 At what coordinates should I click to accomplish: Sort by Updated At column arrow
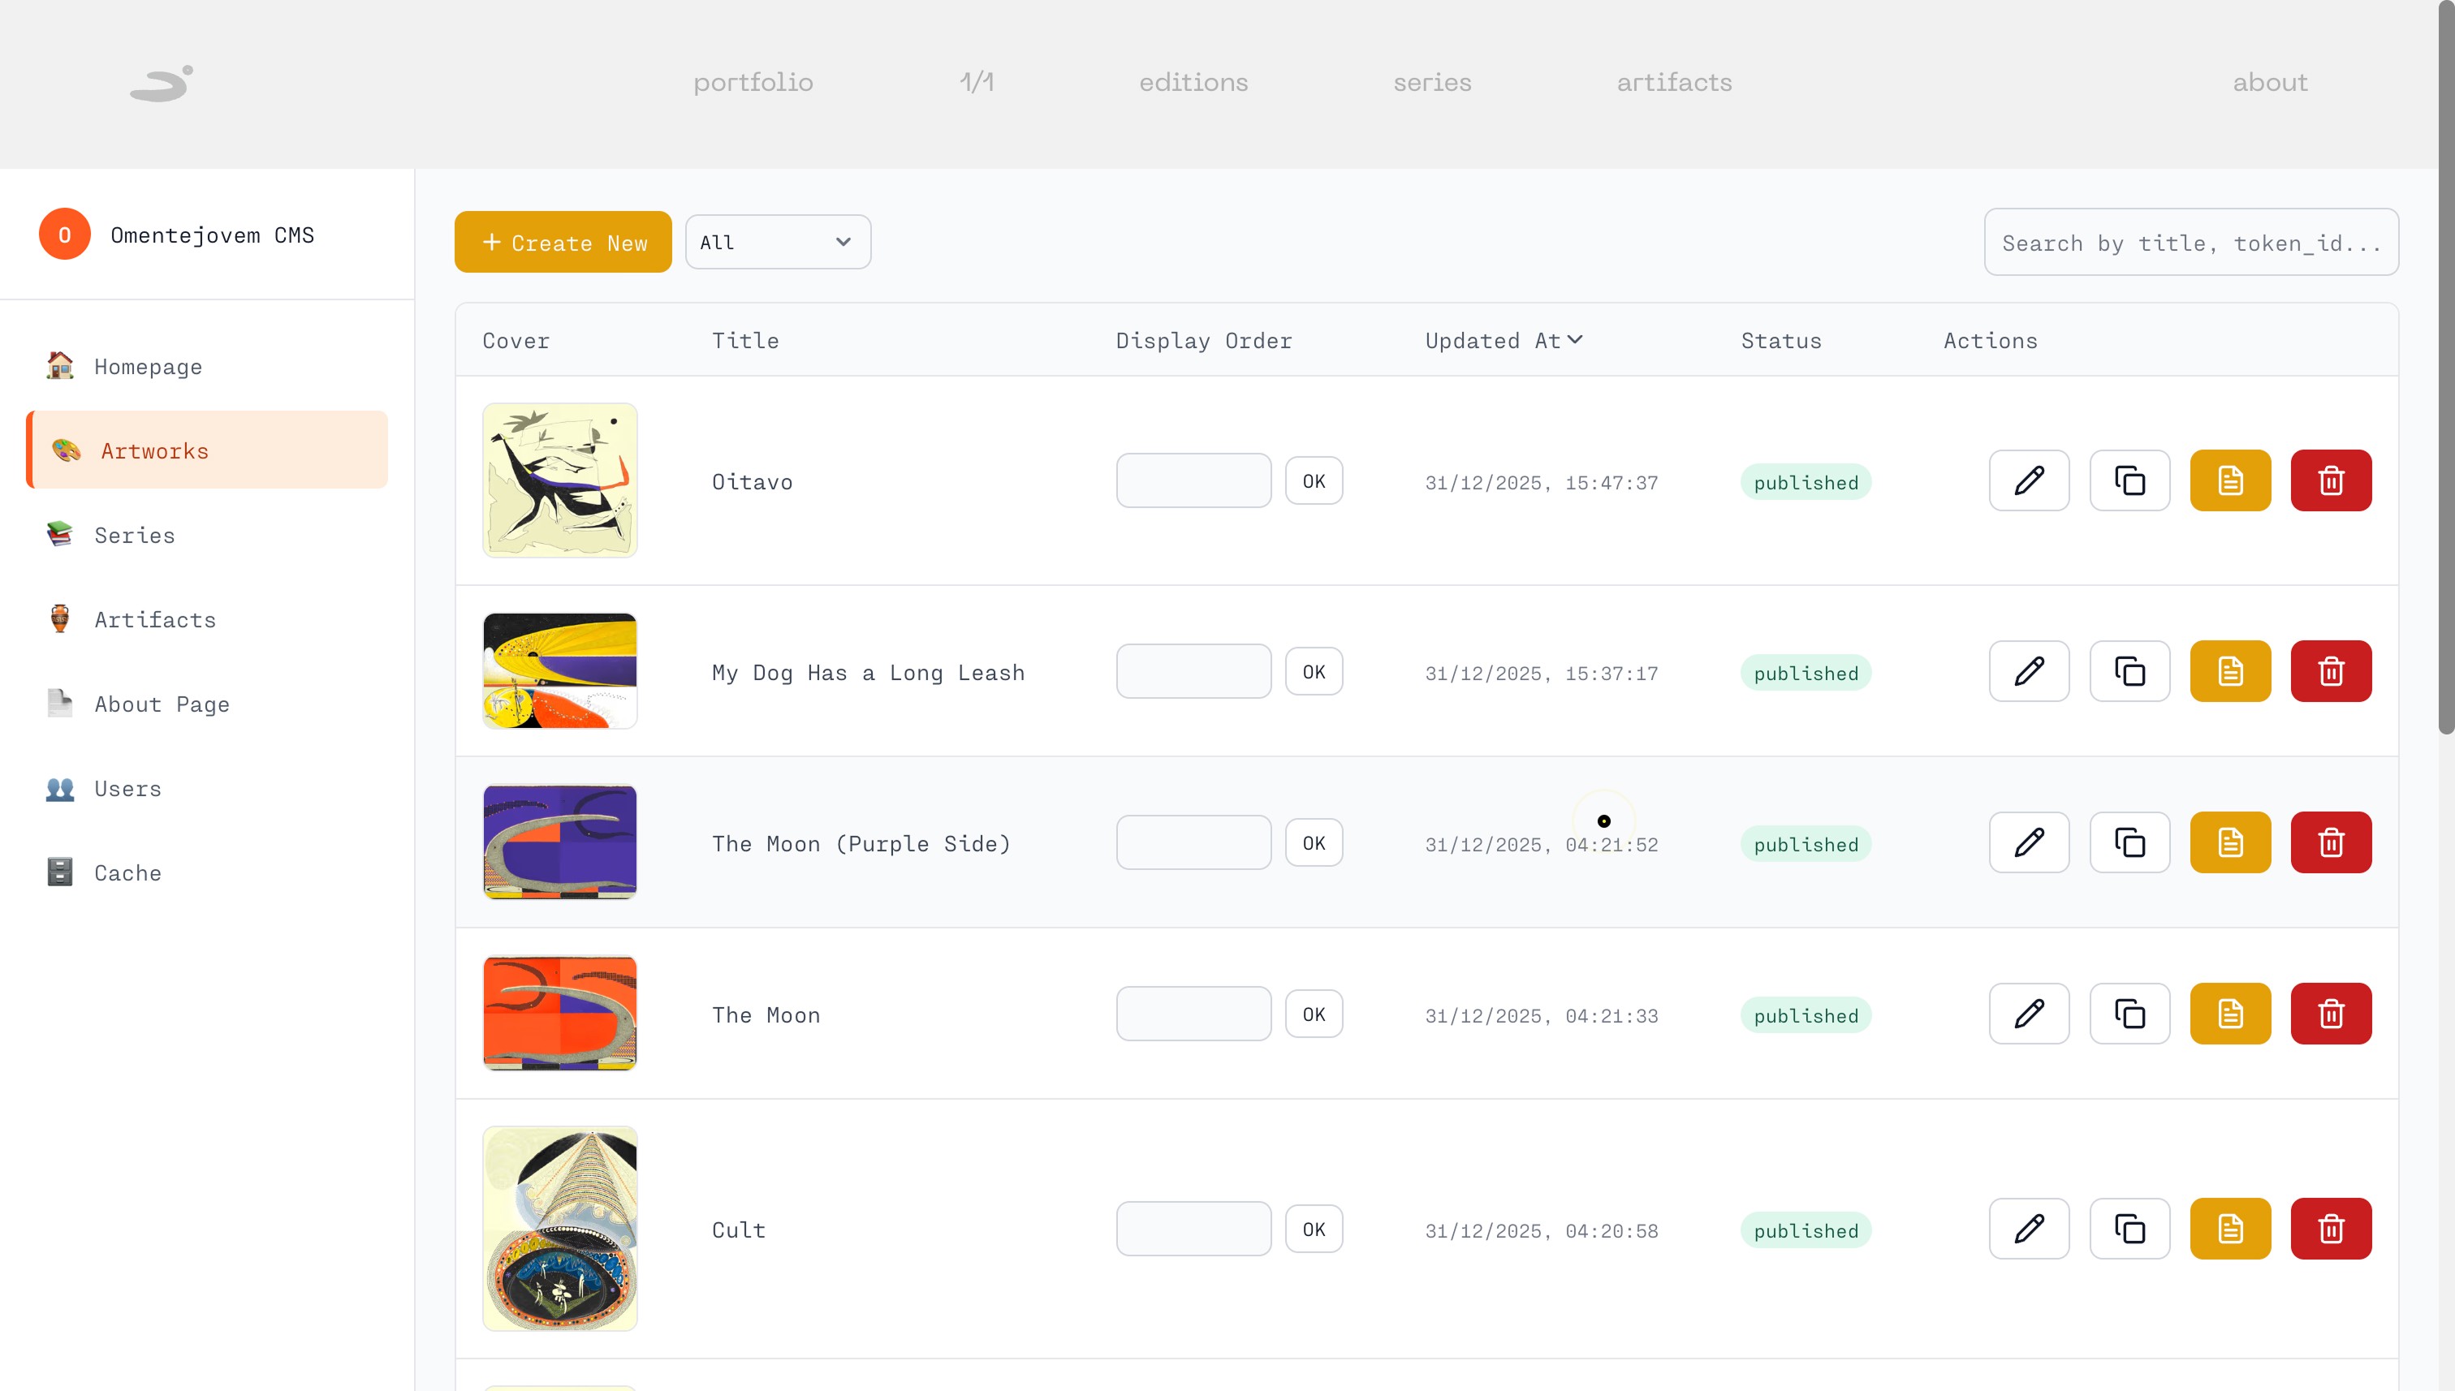[x=1575, y=340]
